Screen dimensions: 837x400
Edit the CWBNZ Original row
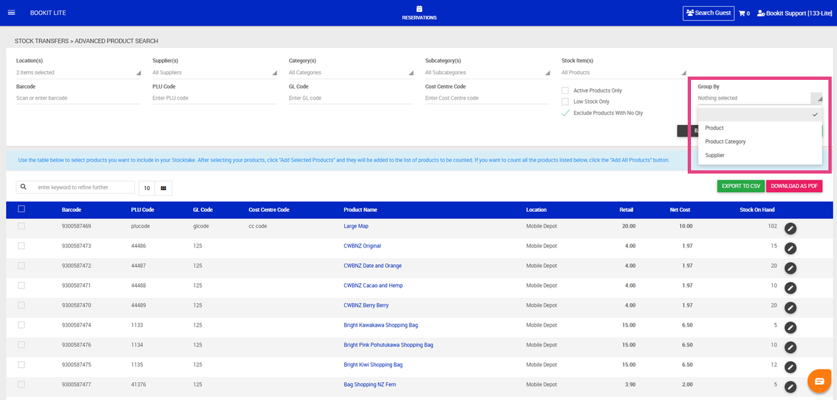[790, 248]
